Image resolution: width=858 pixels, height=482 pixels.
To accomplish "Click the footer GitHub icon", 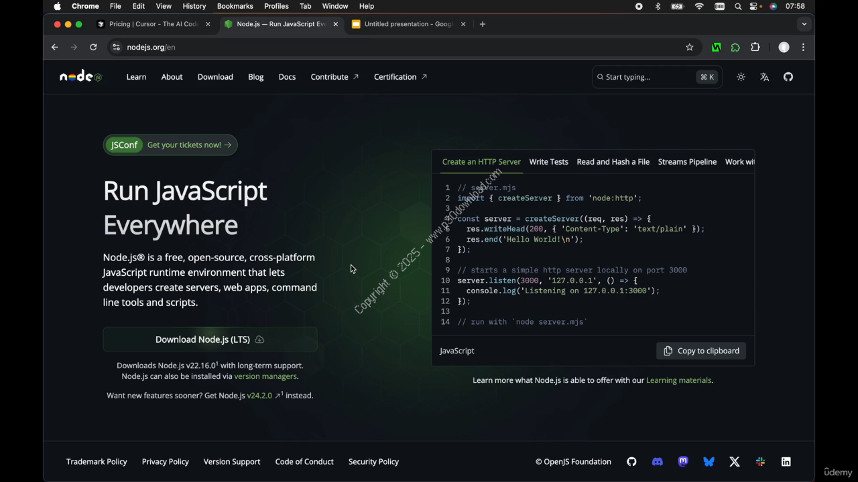I will pos(631,462).
